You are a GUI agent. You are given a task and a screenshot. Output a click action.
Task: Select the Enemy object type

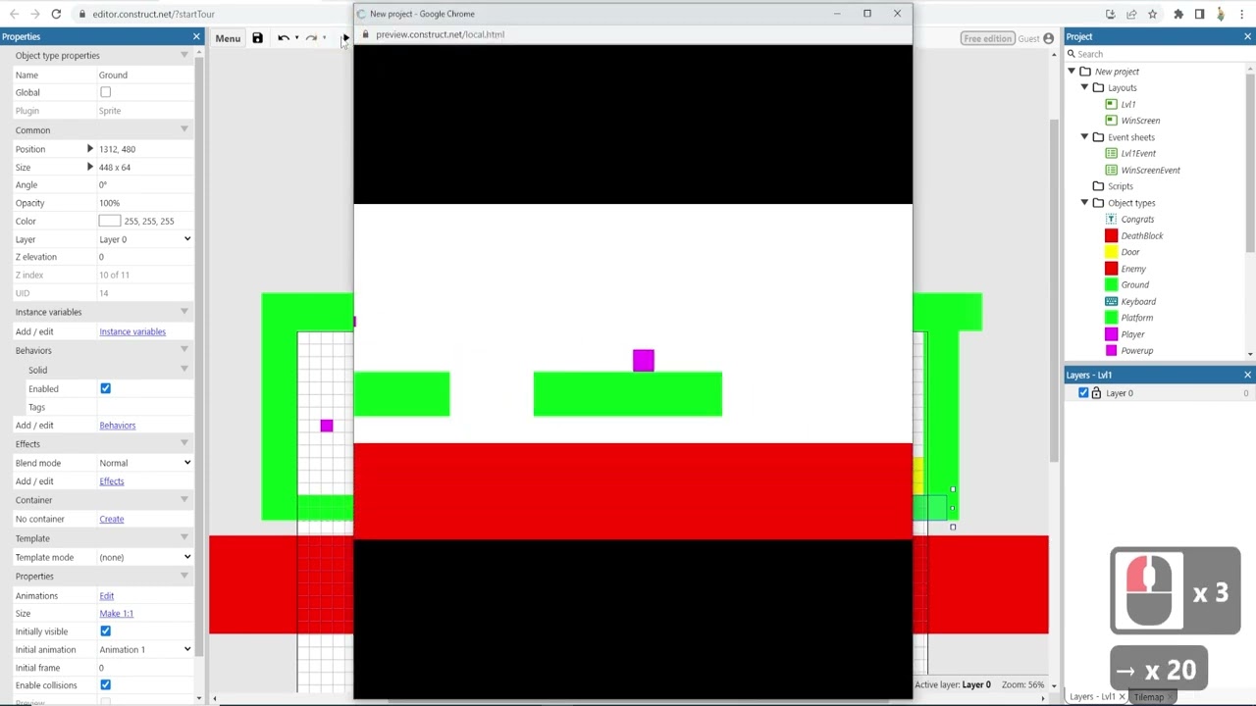pyautogui.click(x=1133, y=269)
